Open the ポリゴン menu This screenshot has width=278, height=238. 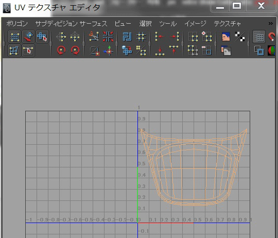[17, 23]
